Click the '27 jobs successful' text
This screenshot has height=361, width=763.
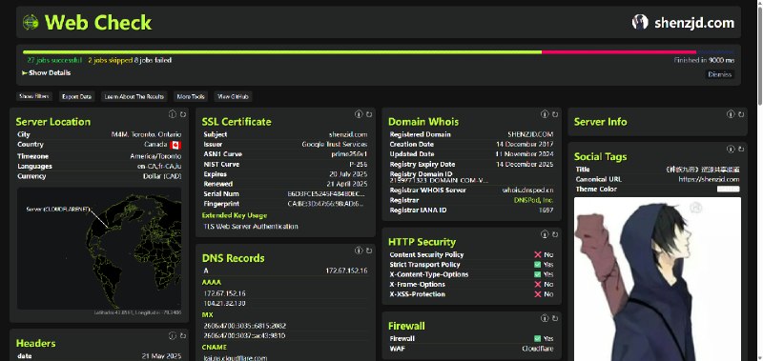click(54, 60)
